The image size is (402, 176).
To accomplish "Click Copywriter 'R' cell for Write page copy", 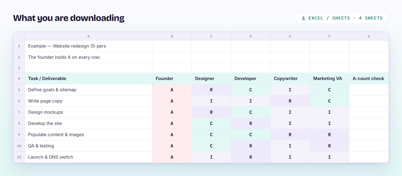I will point(290,101).
